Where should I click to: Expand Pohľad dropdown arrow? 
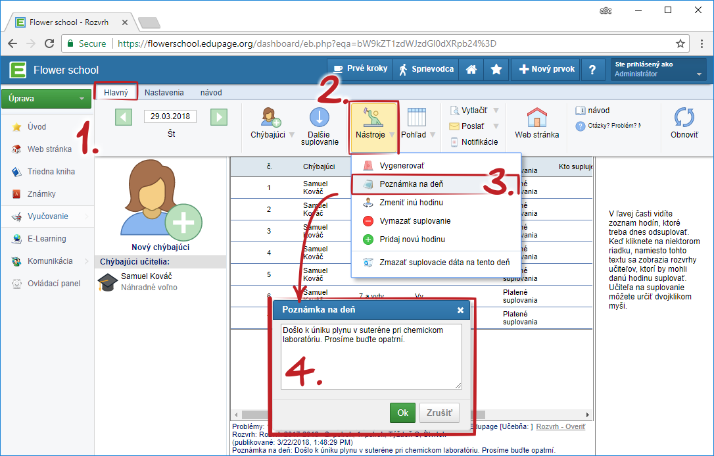(433, 135)
